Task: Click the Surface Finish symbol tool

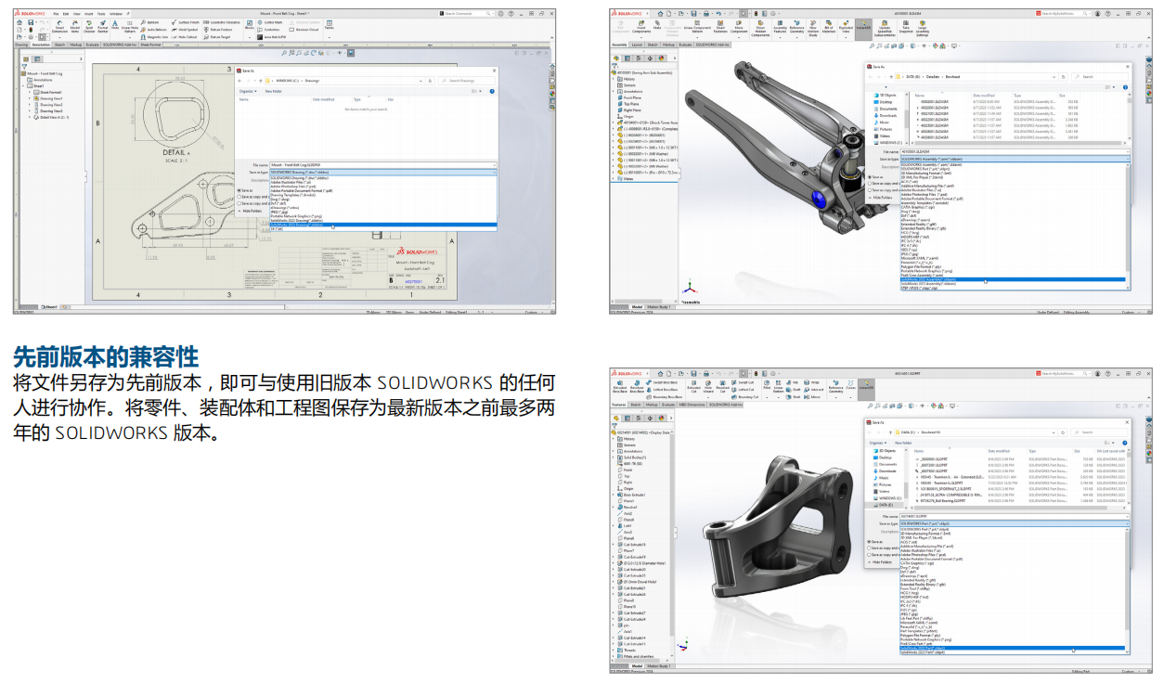Action: coord(185,22)
